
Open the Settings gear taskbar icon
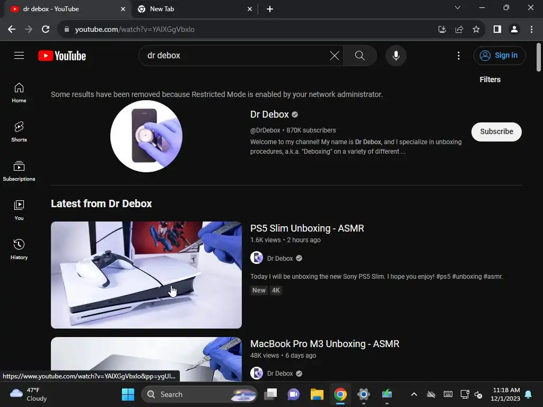click(x=364, y=394)
